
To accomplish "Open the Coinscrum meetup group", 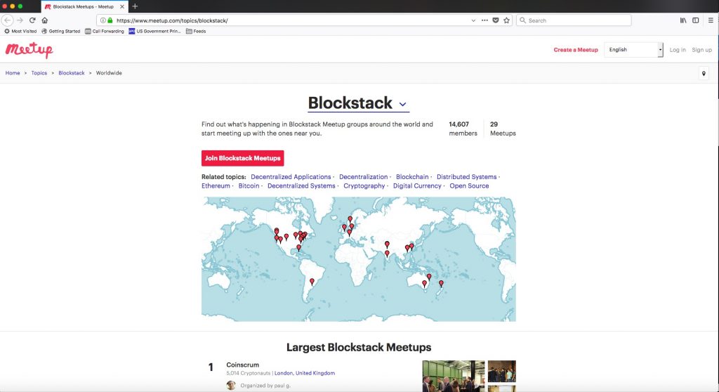I will click(x=242, y=365).
